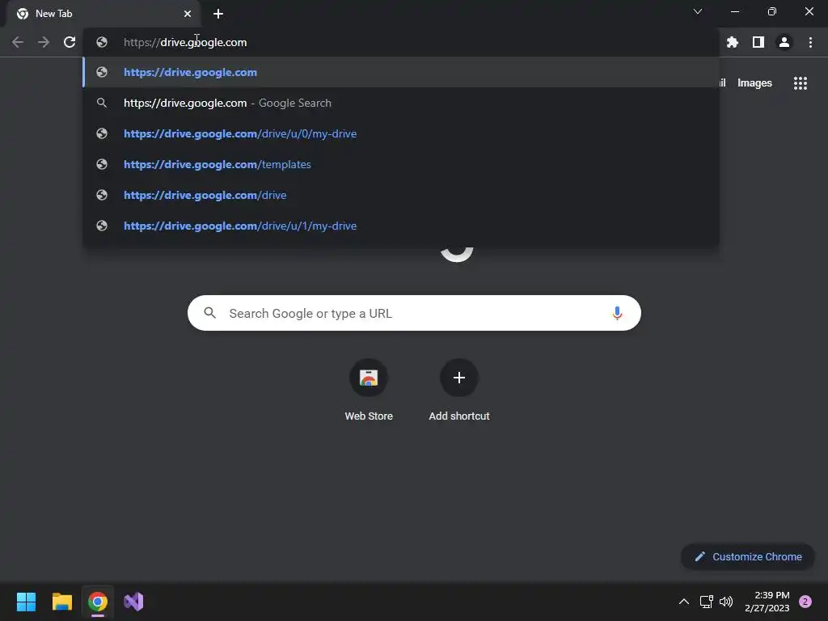Open the Extensions puzzle icon
This screenshot has width=828, height=621.
pyautogui.click(x=732, y=42)
